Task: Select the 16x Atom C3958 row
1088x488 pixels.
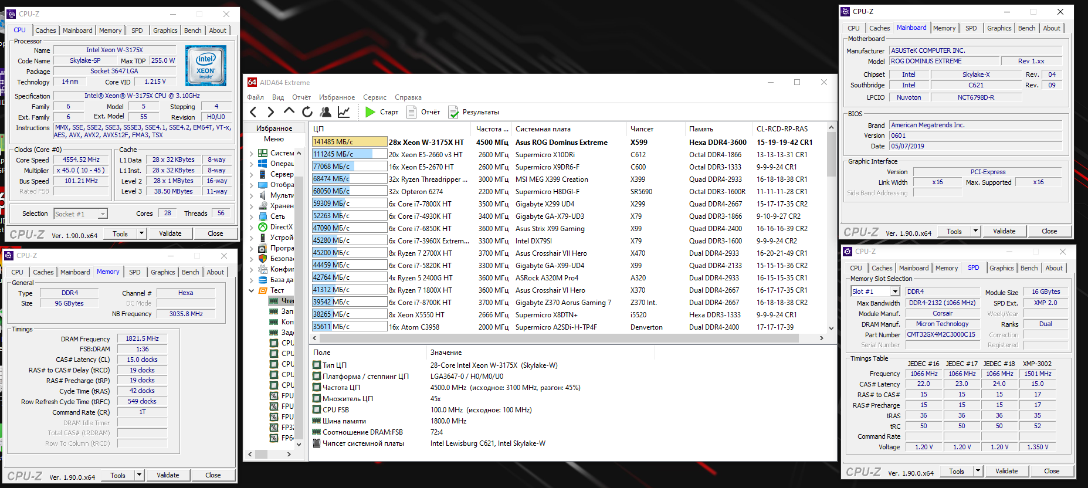Action: pyautogui.click(x=568, y=327)
